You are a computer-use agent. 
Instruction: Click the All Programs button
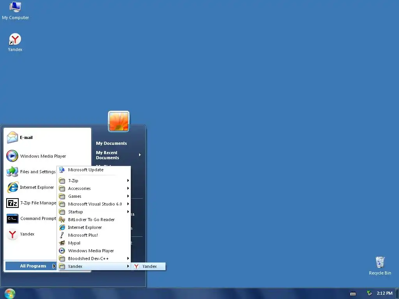(31, 266)
